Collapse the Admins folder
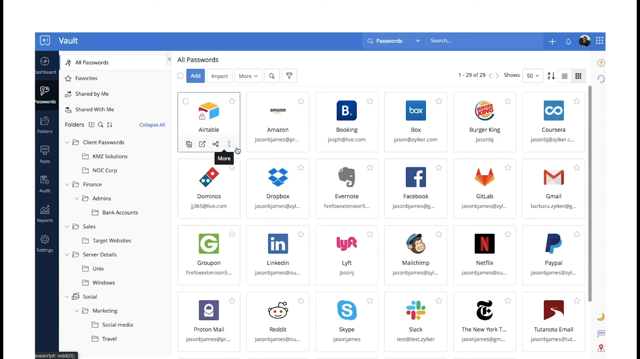The height and width of the screenshot is (359, 640). (x=77, y=198)
